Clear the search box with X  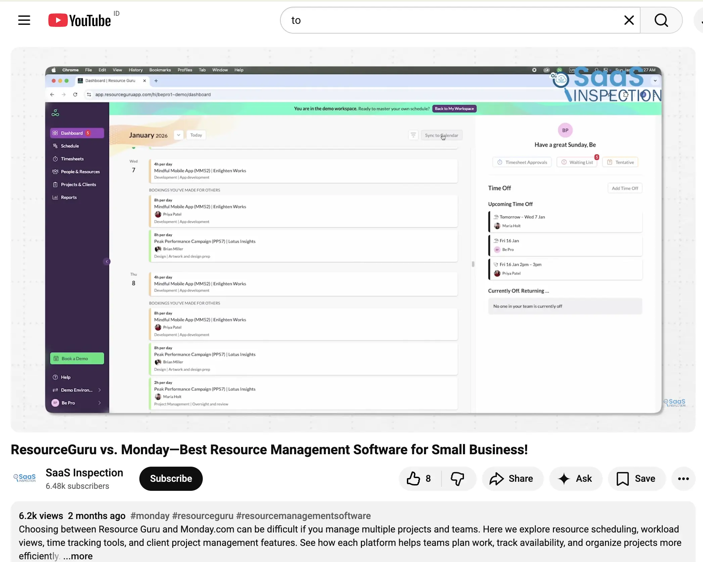(x=629, y=20)
